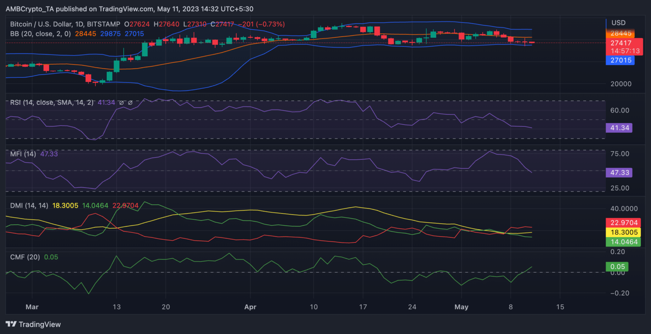
Task: Click the green 14.0464 DMI value tag
Action: [x=623, y=242]
